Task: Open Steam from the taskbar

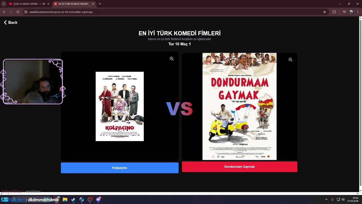Action: point(73,199)
